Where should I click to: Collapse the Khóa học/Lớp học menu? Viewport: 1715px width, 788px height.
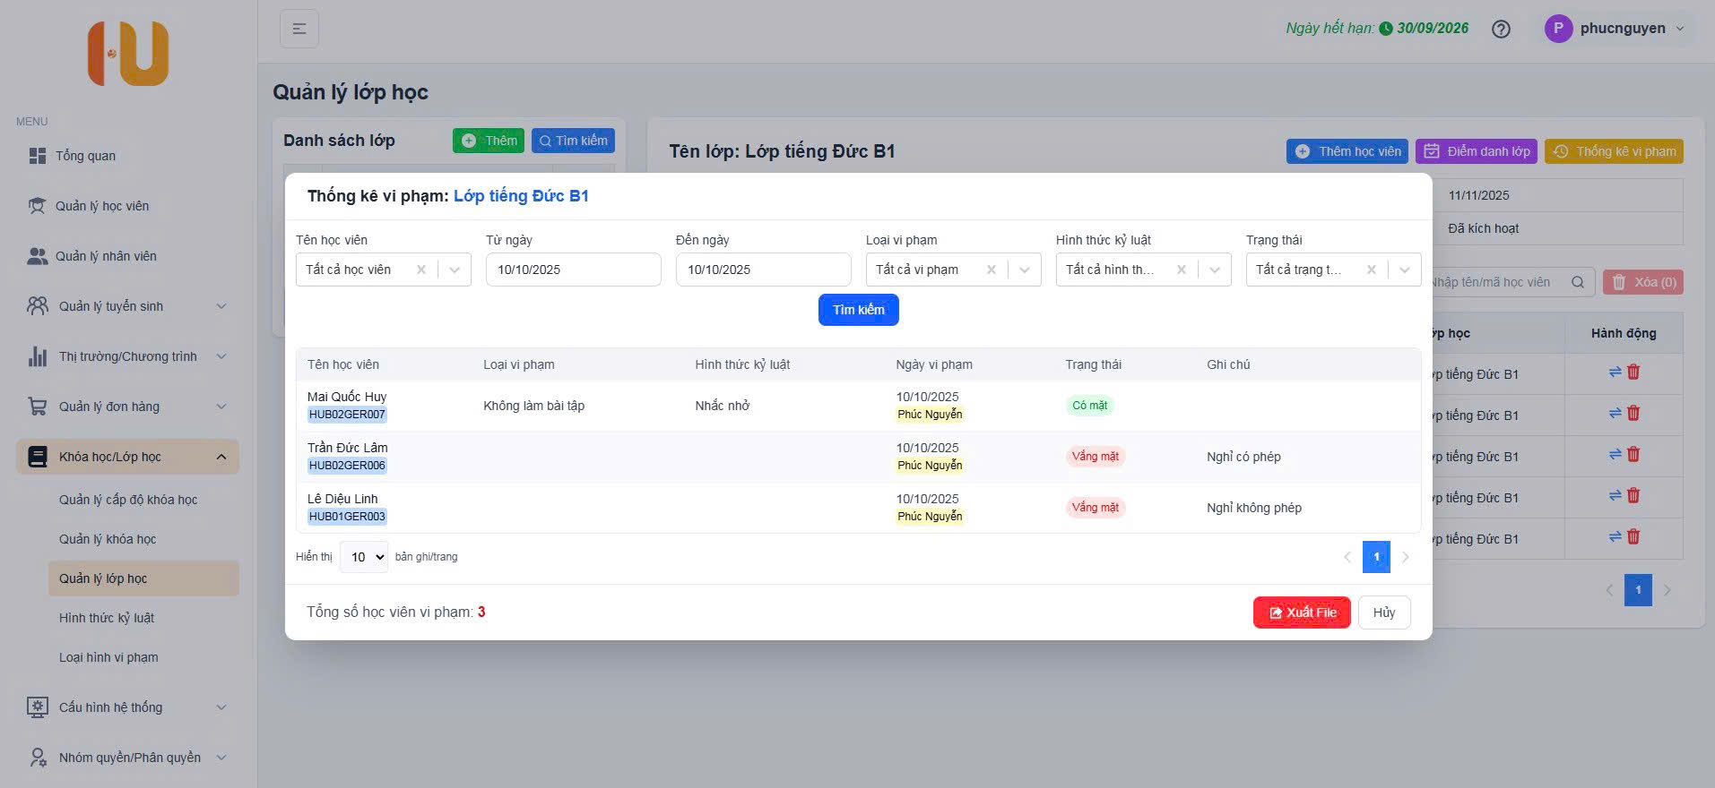tap(221, 458)
